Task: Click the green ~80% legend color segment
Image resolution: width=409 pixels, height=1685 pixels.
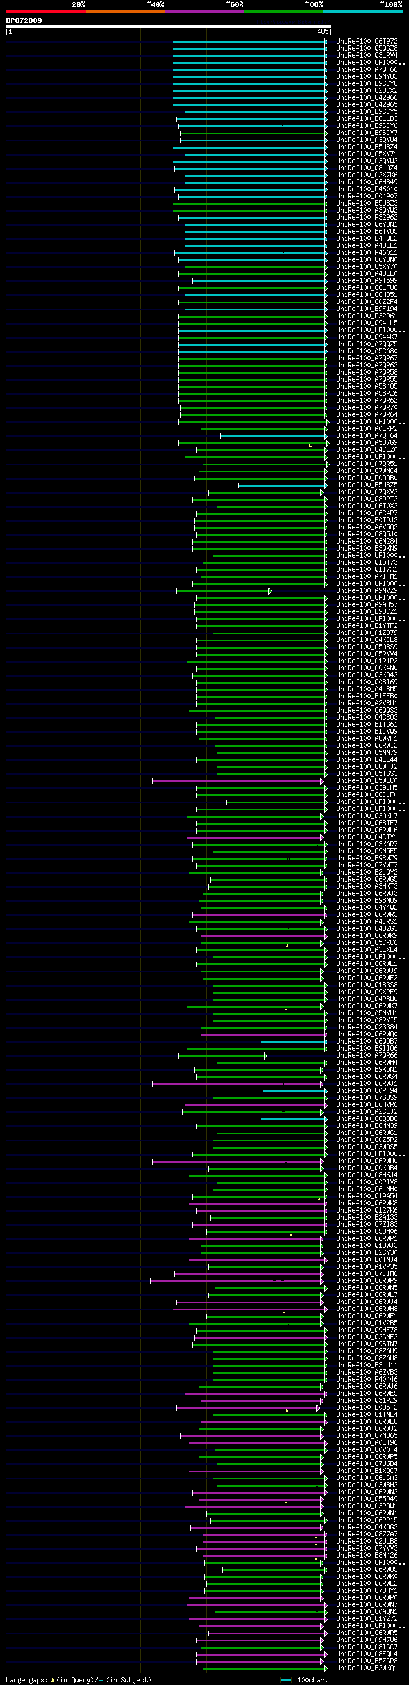Action: (284, 12)
